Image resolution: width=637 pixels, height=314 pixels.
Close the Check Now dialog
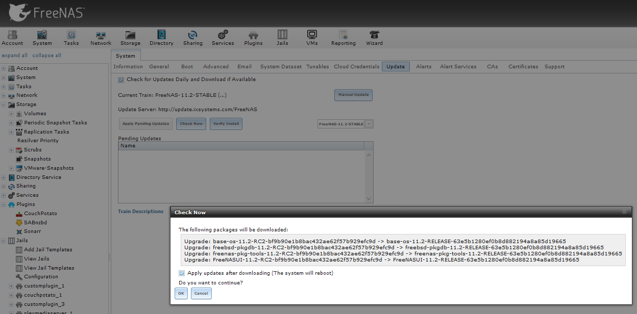point(625,212)
